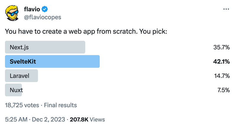Click the 7.5% Nuxt percentage

223,90
